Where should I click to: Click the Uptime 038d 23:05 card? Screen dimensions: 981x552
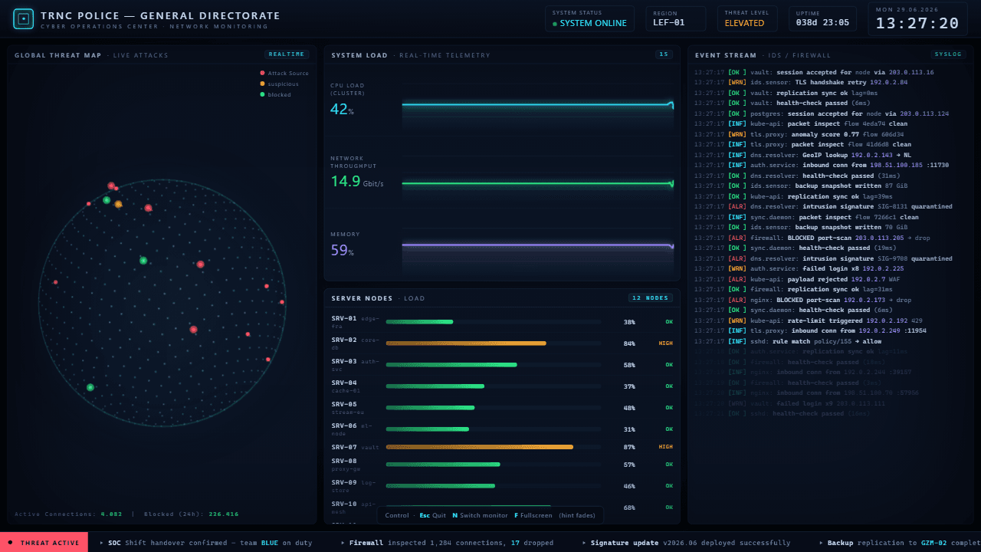[x=822, y=18]
